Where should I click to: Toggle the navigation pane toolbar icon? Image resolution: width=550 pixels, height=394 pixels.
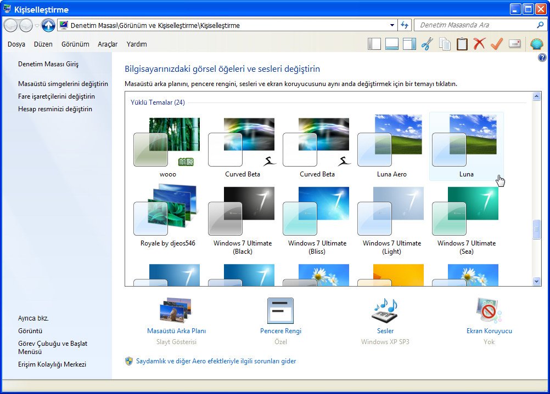coord(374,44)
